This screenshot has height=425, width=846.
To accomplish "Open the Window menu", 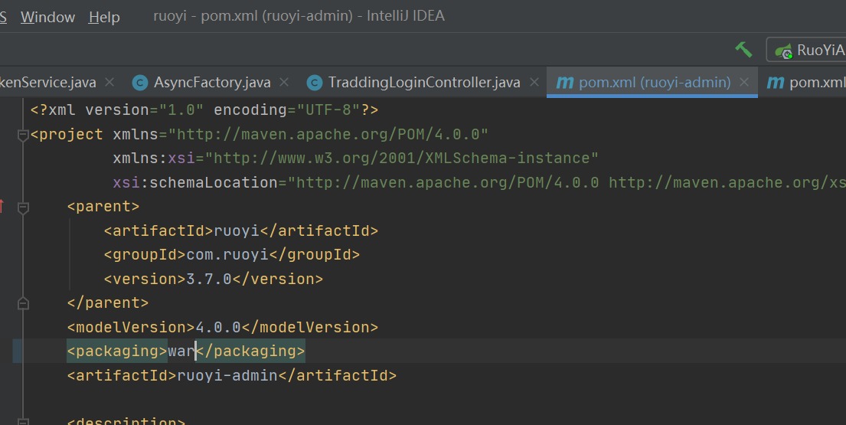I will pos(47,18).
